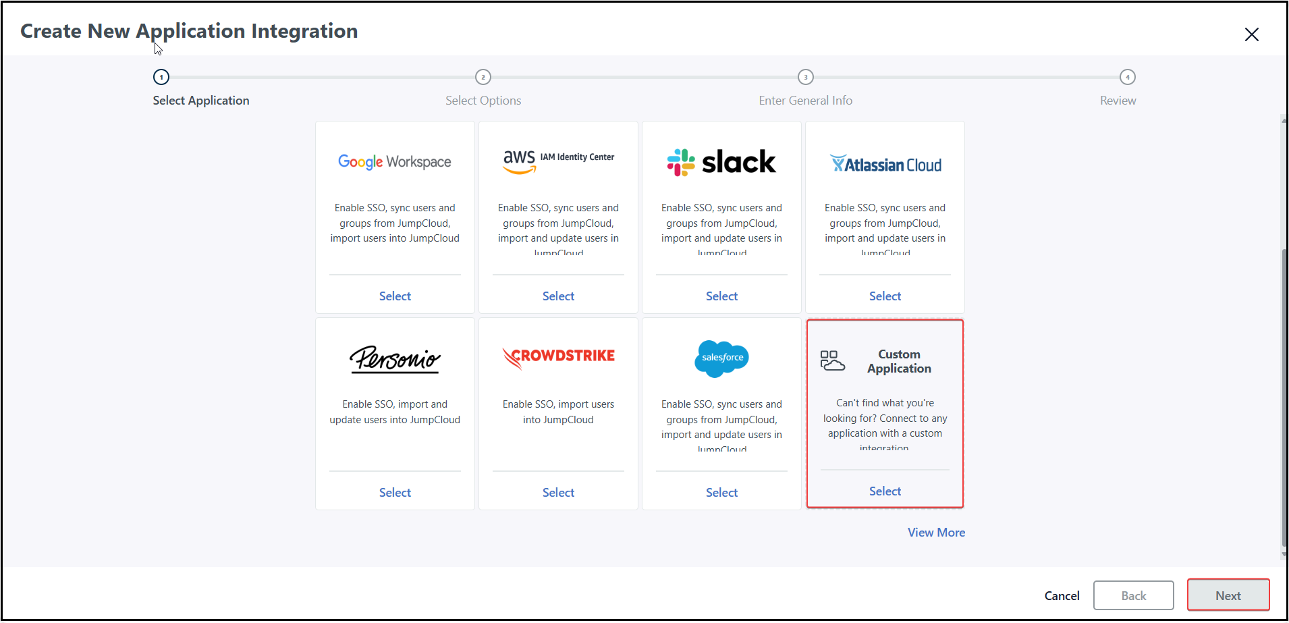Choose Select under CrowdStrike card

(x=558, y=493)
